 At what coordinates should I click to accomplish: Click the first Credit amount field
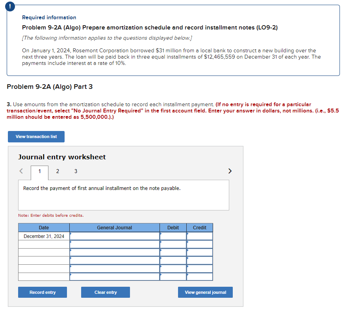(x=199, y=236)
